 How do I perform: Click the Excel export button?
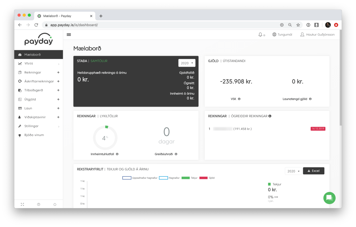point(313,171)
